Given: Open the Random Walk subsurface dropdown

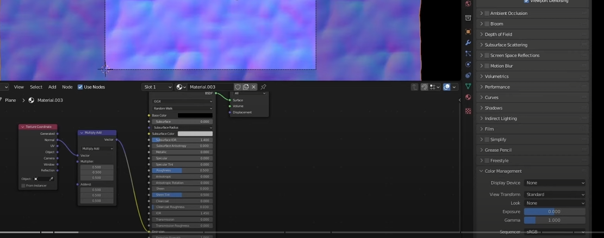Looking at the screenshot, I should coord(182,108).
